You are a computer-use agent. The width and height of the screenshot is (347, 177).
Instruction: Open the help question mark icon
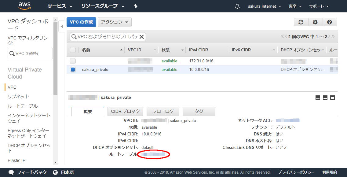330,22
